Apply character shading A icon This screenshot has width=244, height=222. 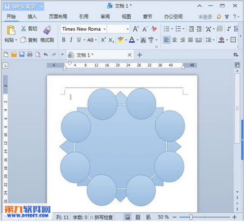coord(143,40)
